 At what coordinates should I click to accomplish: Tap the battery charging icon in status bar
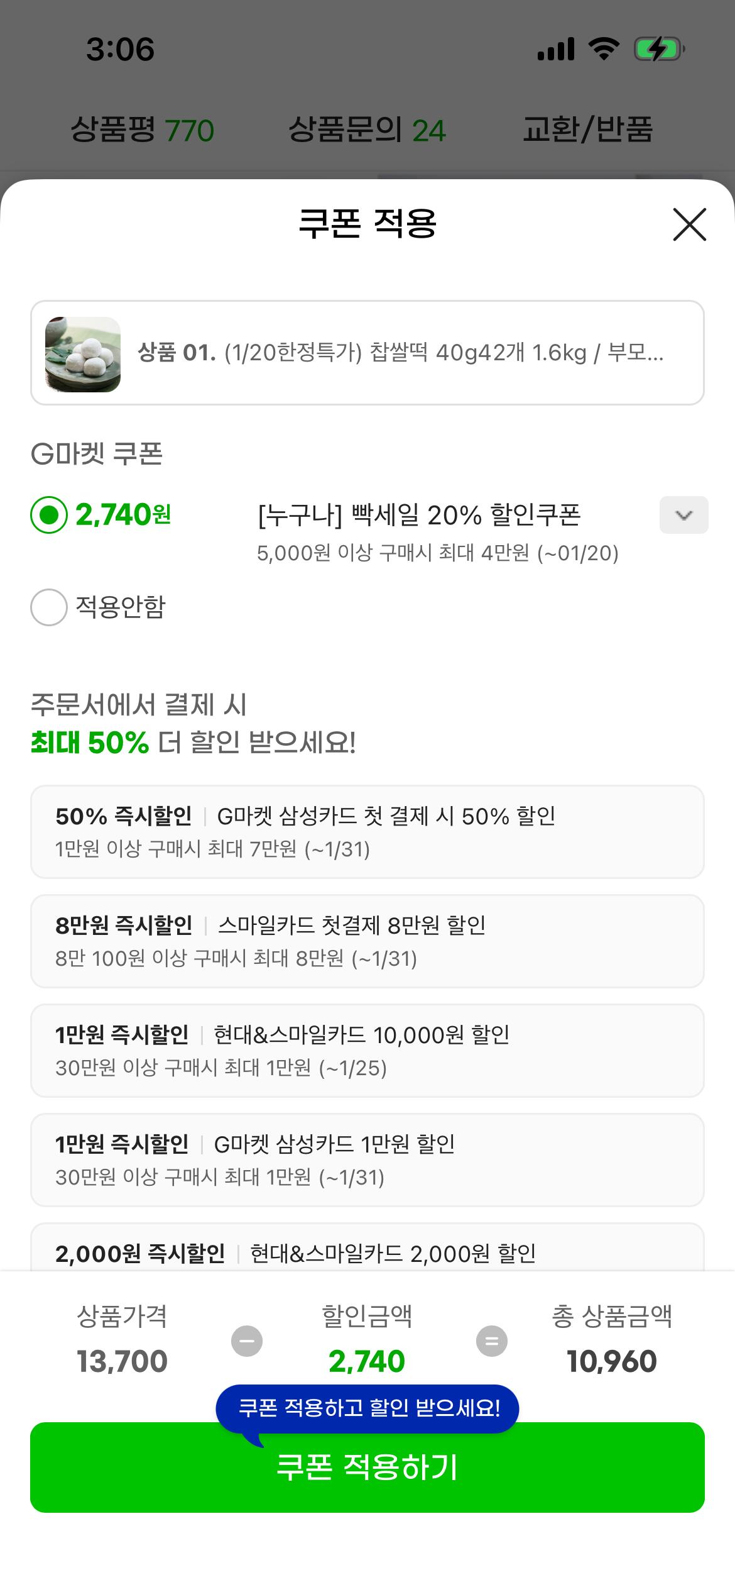coord(658,49)
